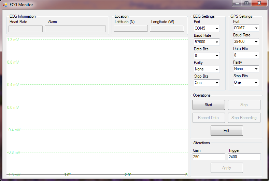Click the ECG Information group label

[23, 16]
